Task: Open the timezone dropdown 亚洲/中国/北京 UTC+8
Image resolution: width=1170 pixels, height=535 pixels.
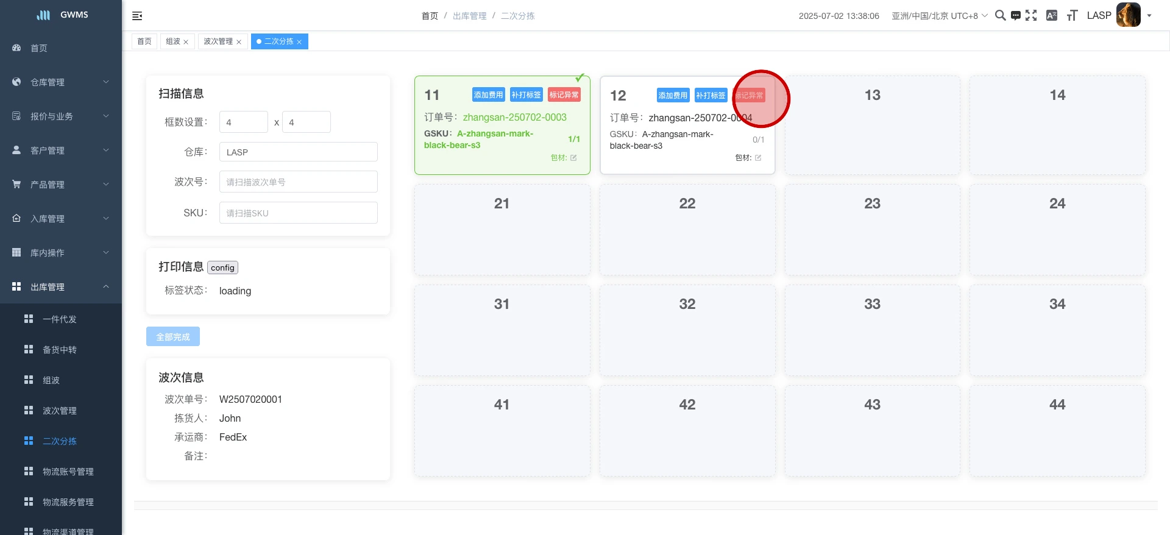Action: click(939, 16)
